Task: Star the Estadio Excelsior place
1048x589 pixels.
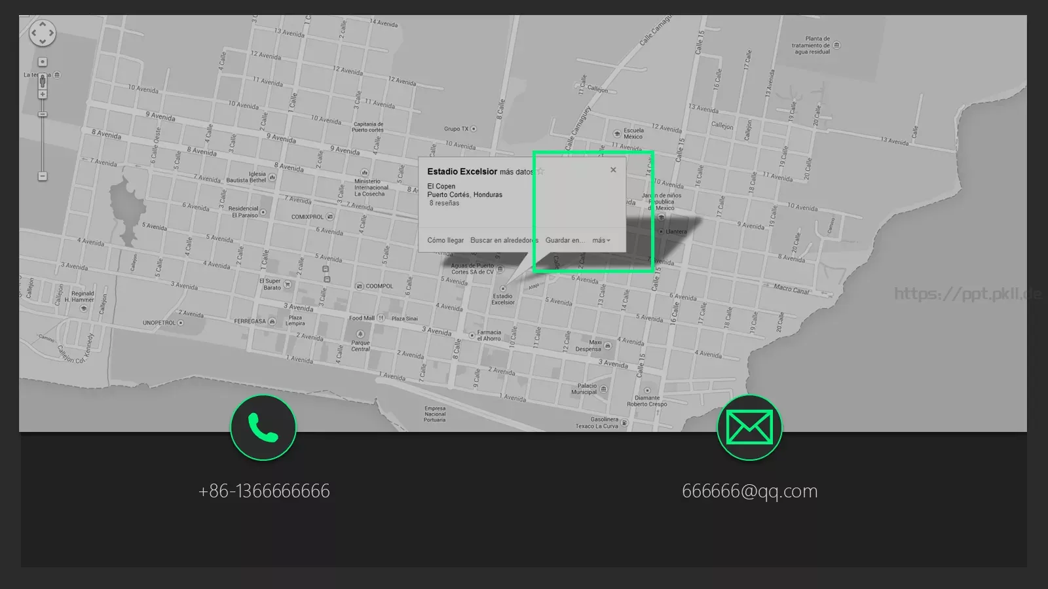Action: 540,171
